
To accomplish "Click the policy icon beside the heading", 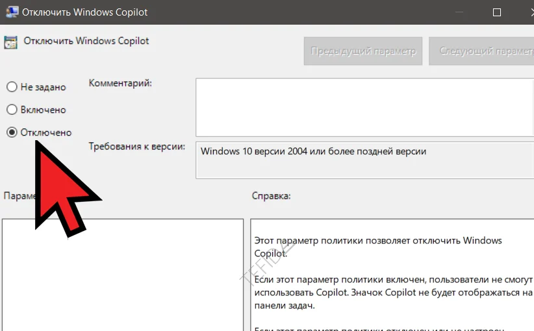I will click(10, 43).
